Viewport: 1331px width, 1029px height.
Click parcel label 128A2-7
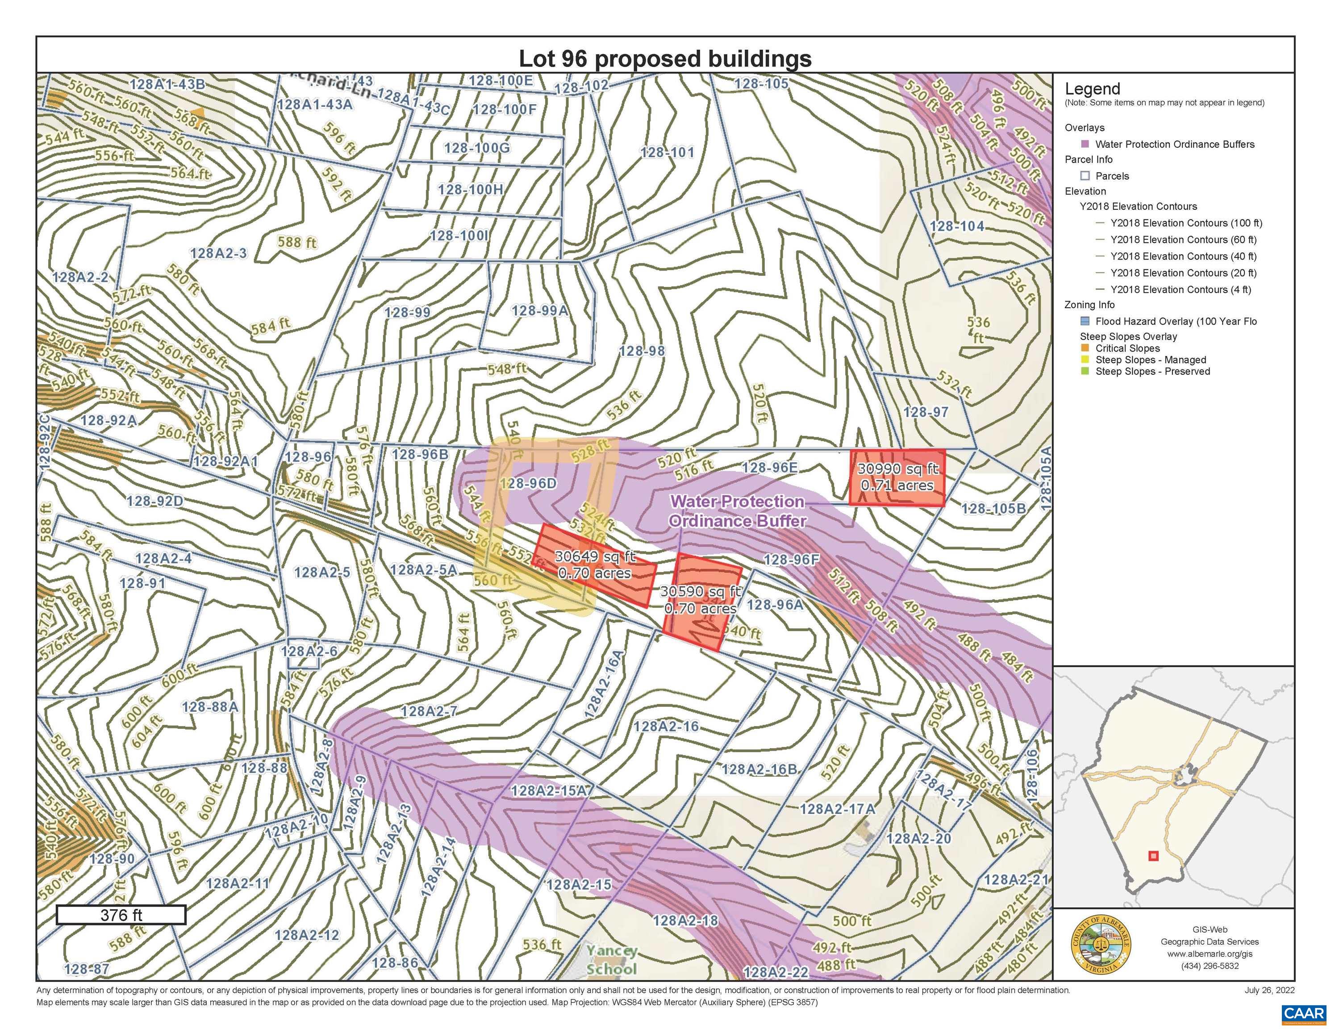click(429, 711)
